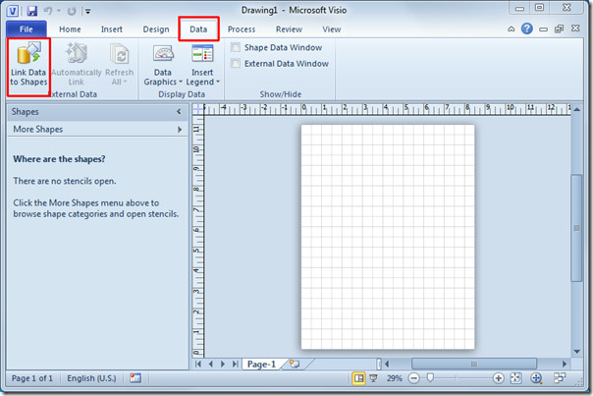The height and width of the screenshot is (396, 593).
Task: Switch to the Home tab
Action: pyautogui.click(x=70, y=29)
